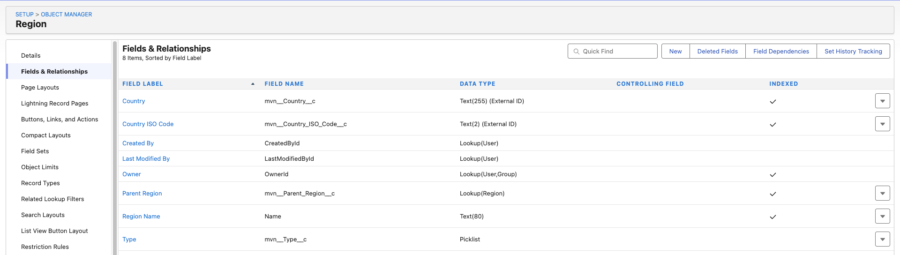Click the Text(255) (External ID) data type
The height and width of the screenshot is (255, 900).
point(492,101)
